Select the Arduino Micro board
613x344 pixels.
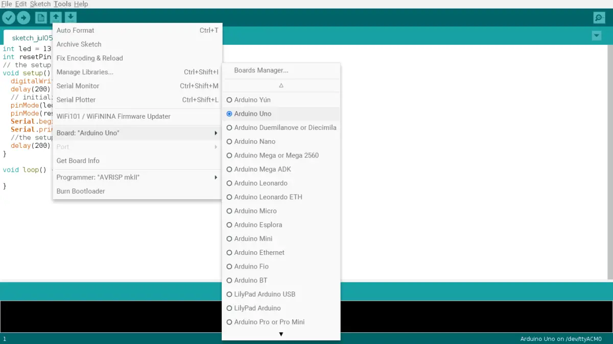[x=281, y=211]
